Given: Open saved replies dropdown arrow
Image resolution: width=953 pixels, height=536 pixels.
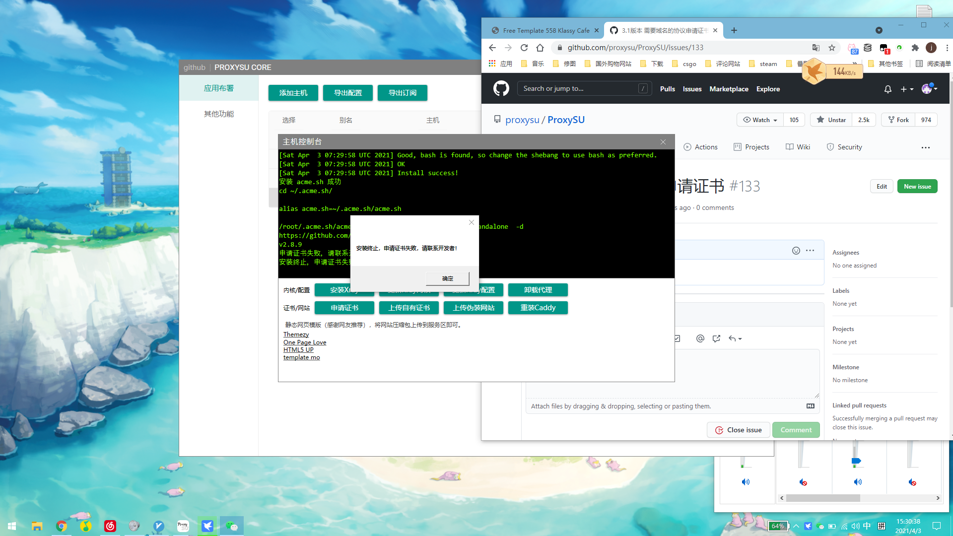Looking at the screenshot, I should point(735,338).
